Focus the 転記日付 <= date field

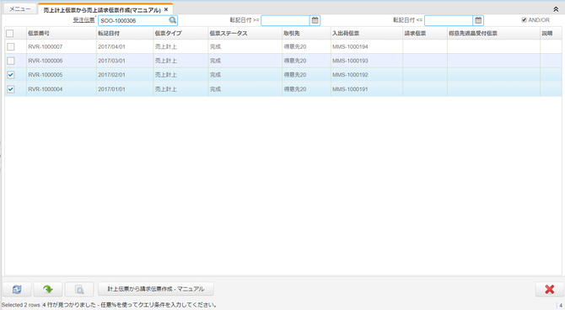coord(449,20)
